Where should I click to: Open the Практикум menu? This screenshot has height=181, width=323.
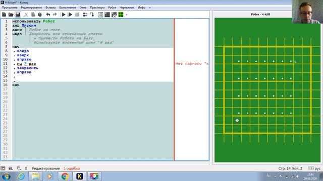(97, 8)
